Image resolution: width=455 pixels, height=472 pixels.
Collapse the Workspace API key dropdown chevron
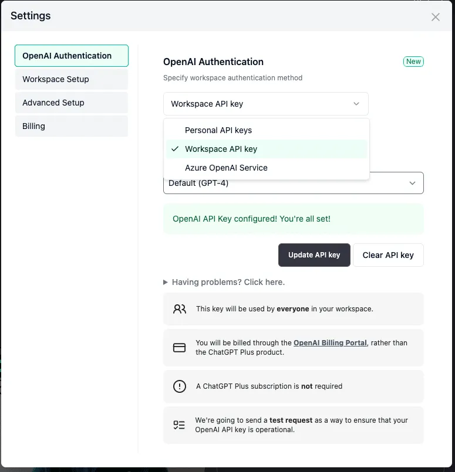356,104
